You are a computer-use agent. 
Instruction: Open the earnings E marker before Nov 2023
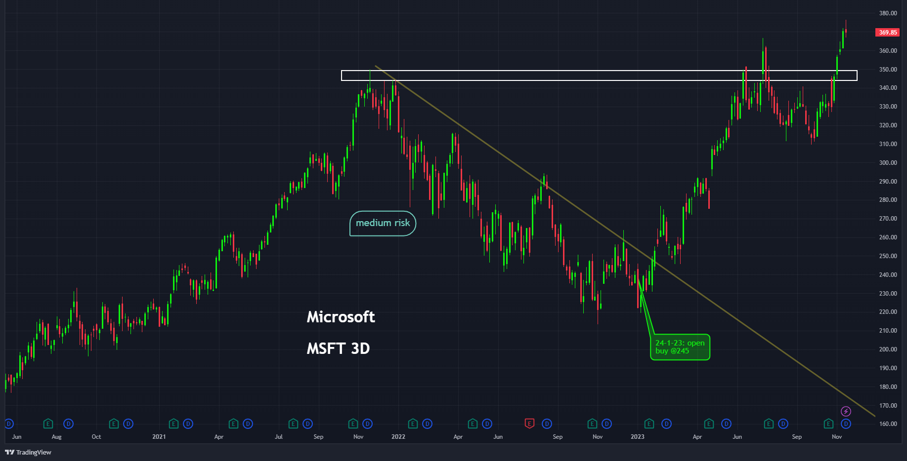[x=828, y=423]
